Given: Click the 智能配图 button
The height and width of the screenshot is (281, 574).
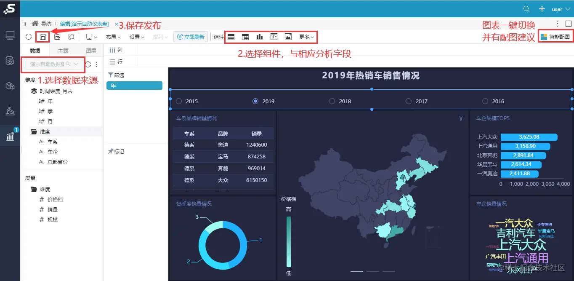Looking at the screenshot, I should (556, 37).
